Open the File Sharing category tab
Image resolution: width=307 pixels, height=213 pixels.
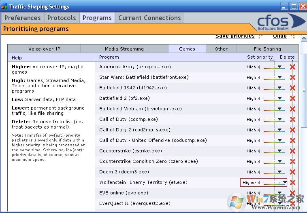click(267, 49)
